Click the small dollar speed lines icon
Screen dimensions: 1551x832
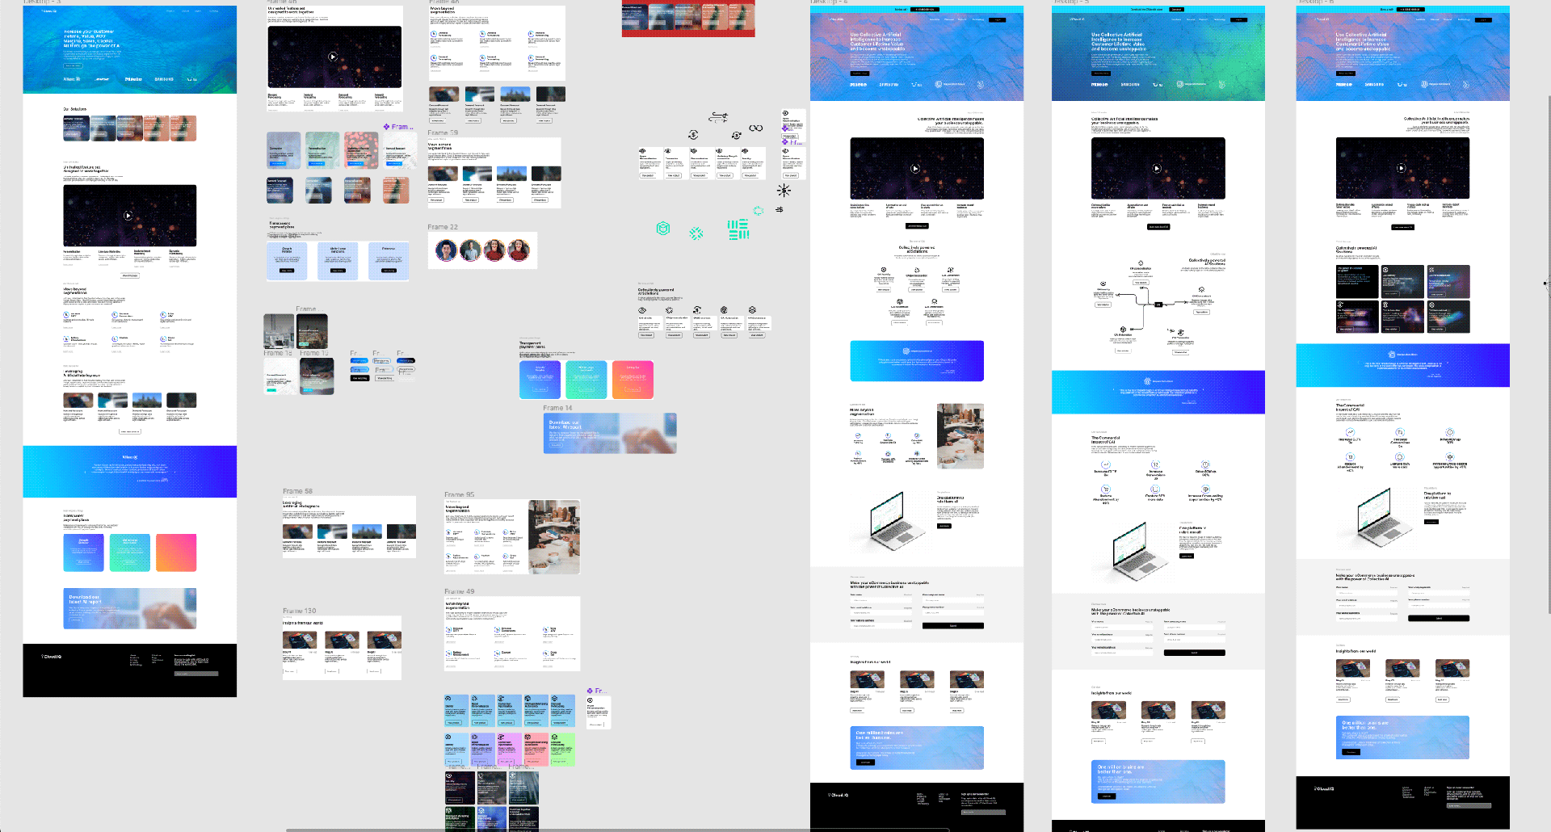coord(780,209)
